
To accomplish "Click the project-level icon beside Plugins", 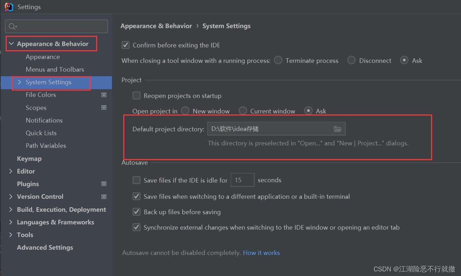I will pos(104,184).
